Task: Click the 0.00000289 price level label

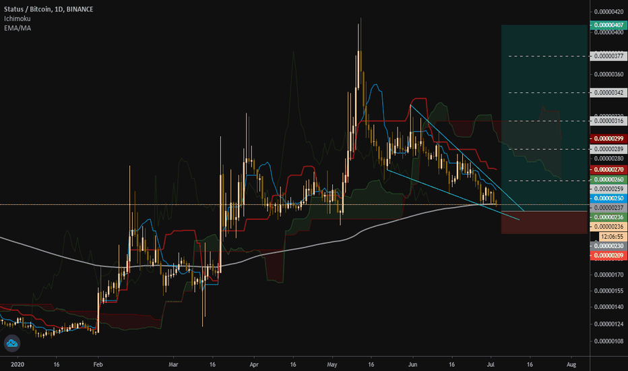Action: [x=608, y=149]
